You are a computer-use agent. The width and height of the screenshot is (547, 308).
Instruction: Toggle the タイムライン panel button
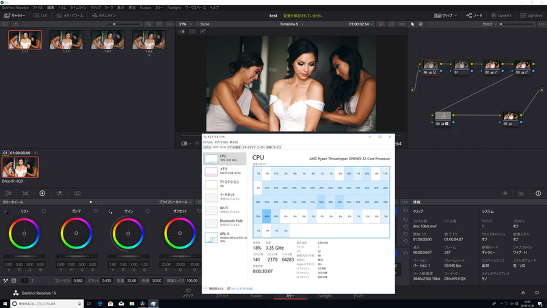(x=104, y=15)
